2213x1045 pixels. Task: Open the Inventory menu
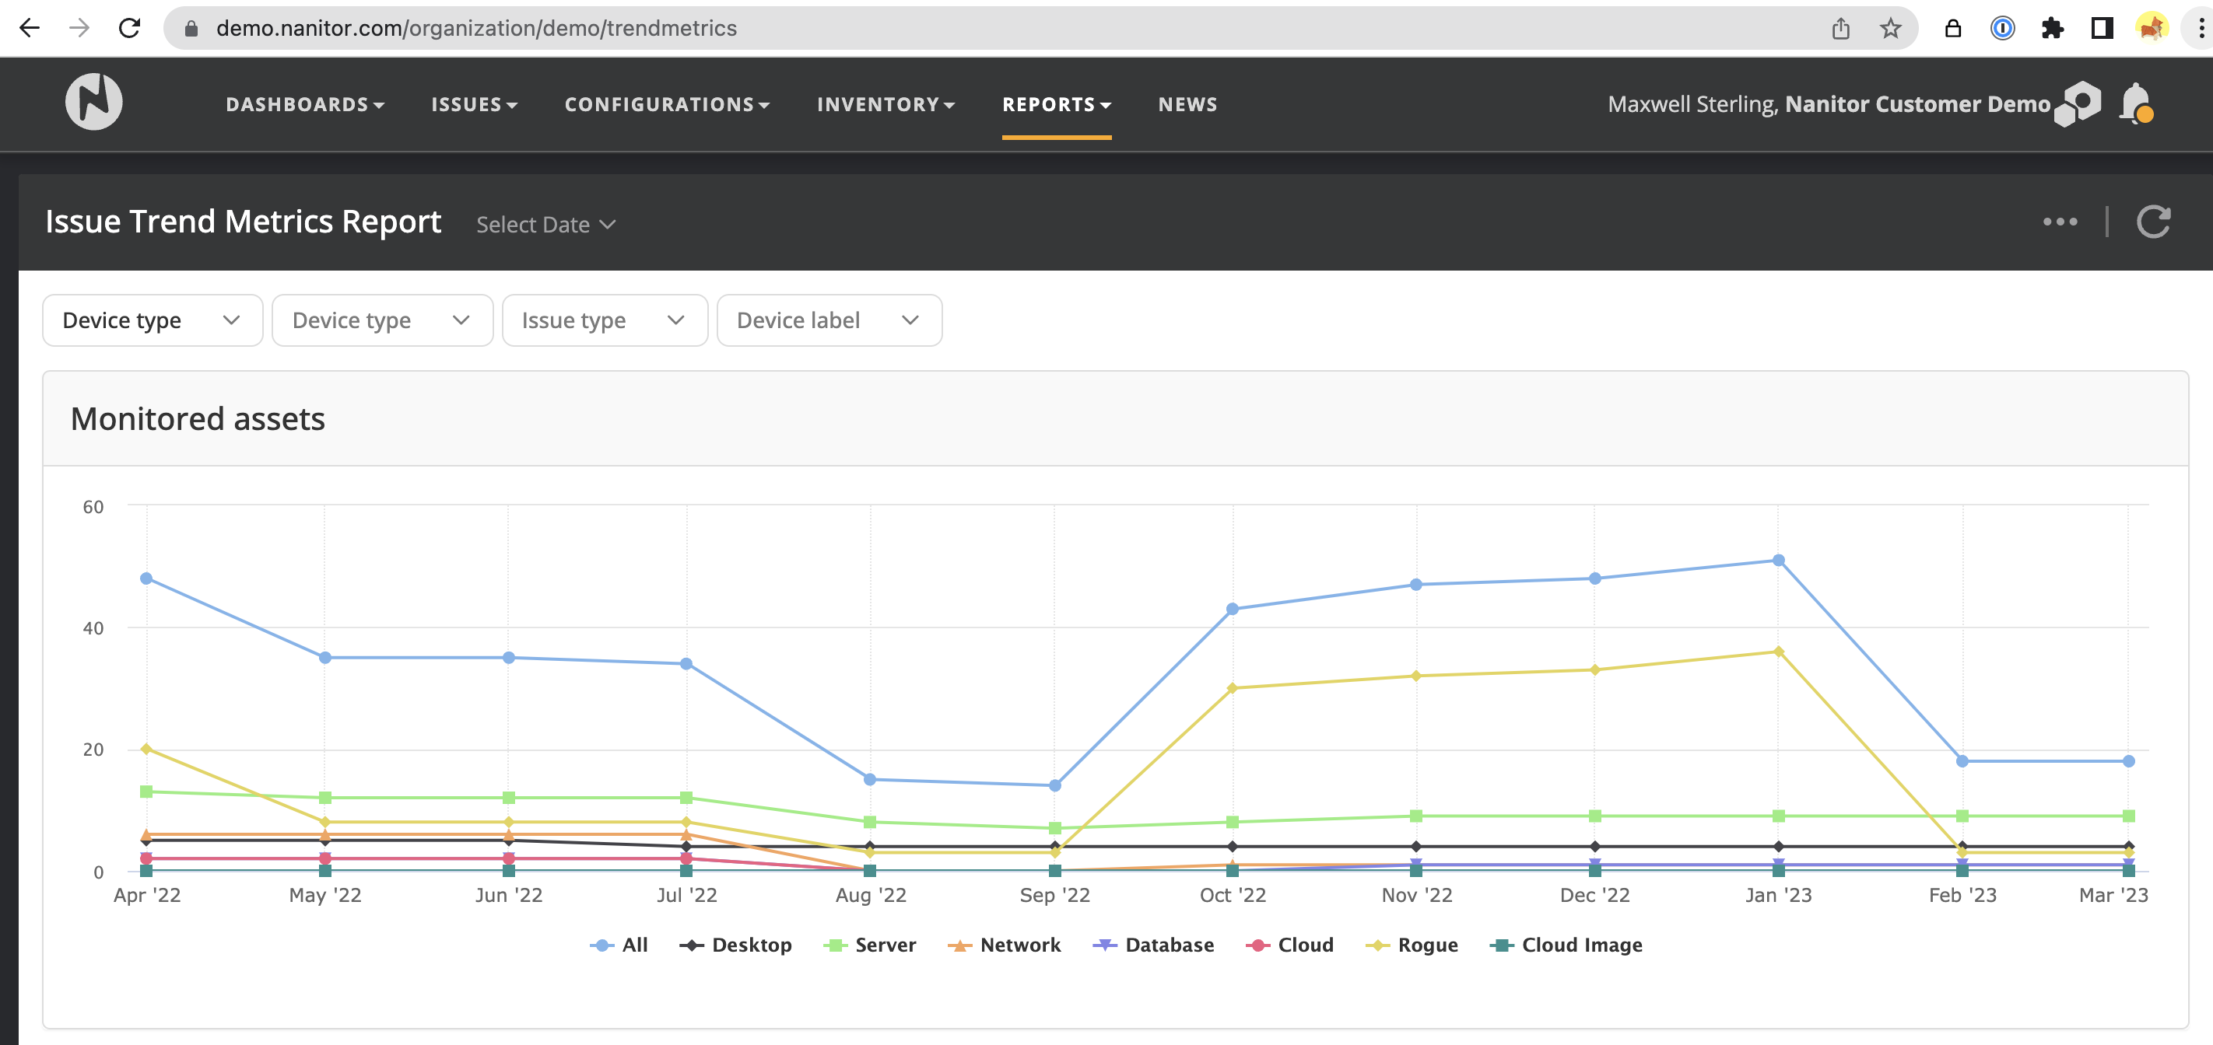pyautogui.click(x=885, y=105)
